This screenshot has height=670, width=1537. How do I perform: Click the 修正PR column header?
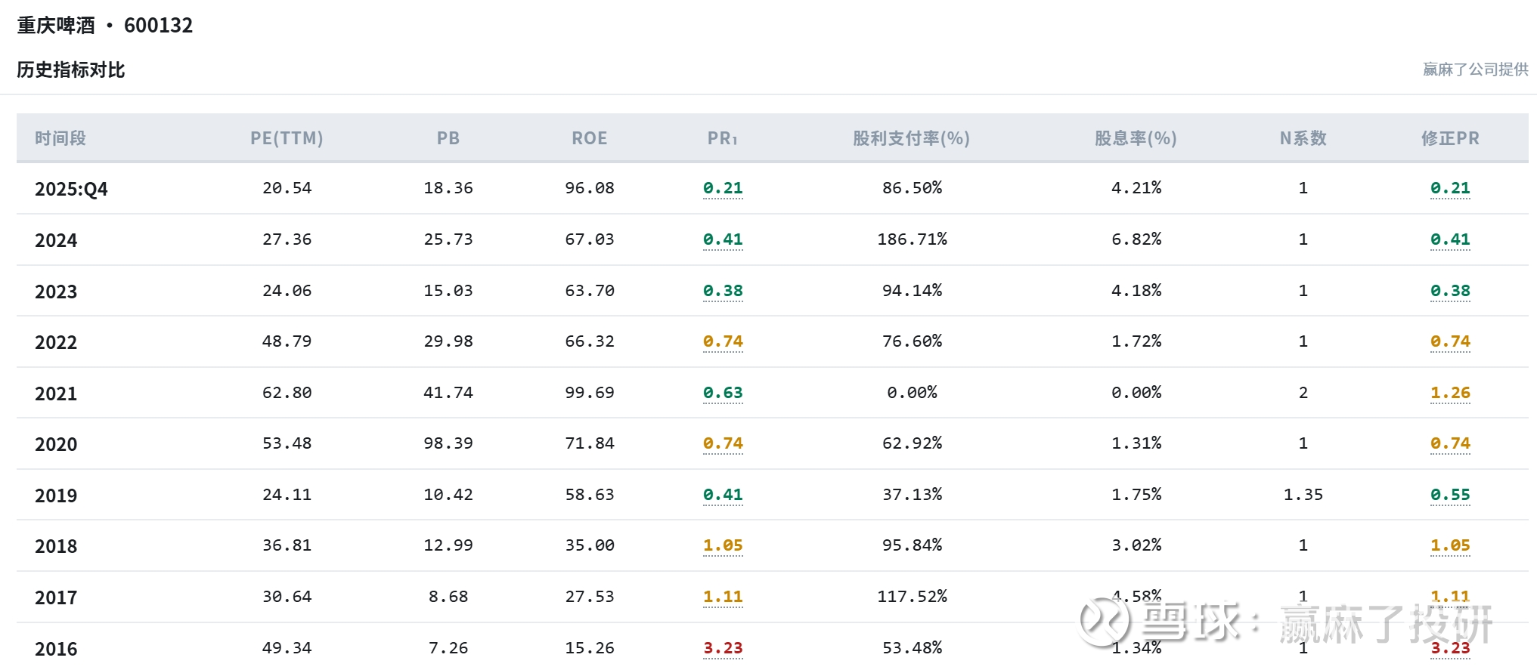tap(1450, 138)
